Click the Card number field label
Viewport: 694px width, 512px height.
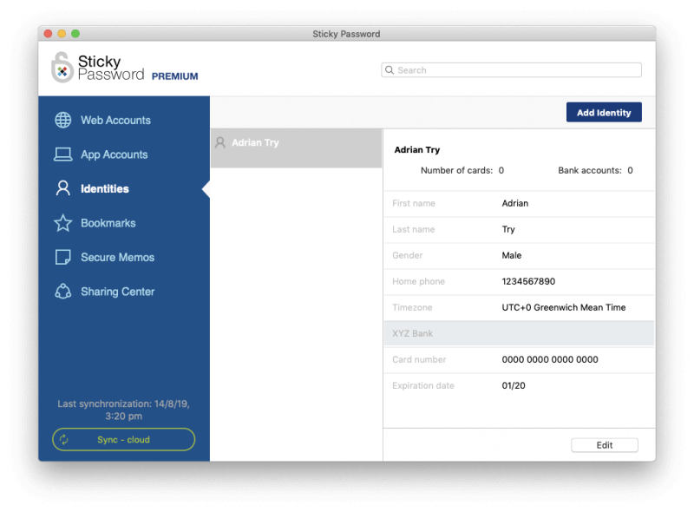point(419,359)
